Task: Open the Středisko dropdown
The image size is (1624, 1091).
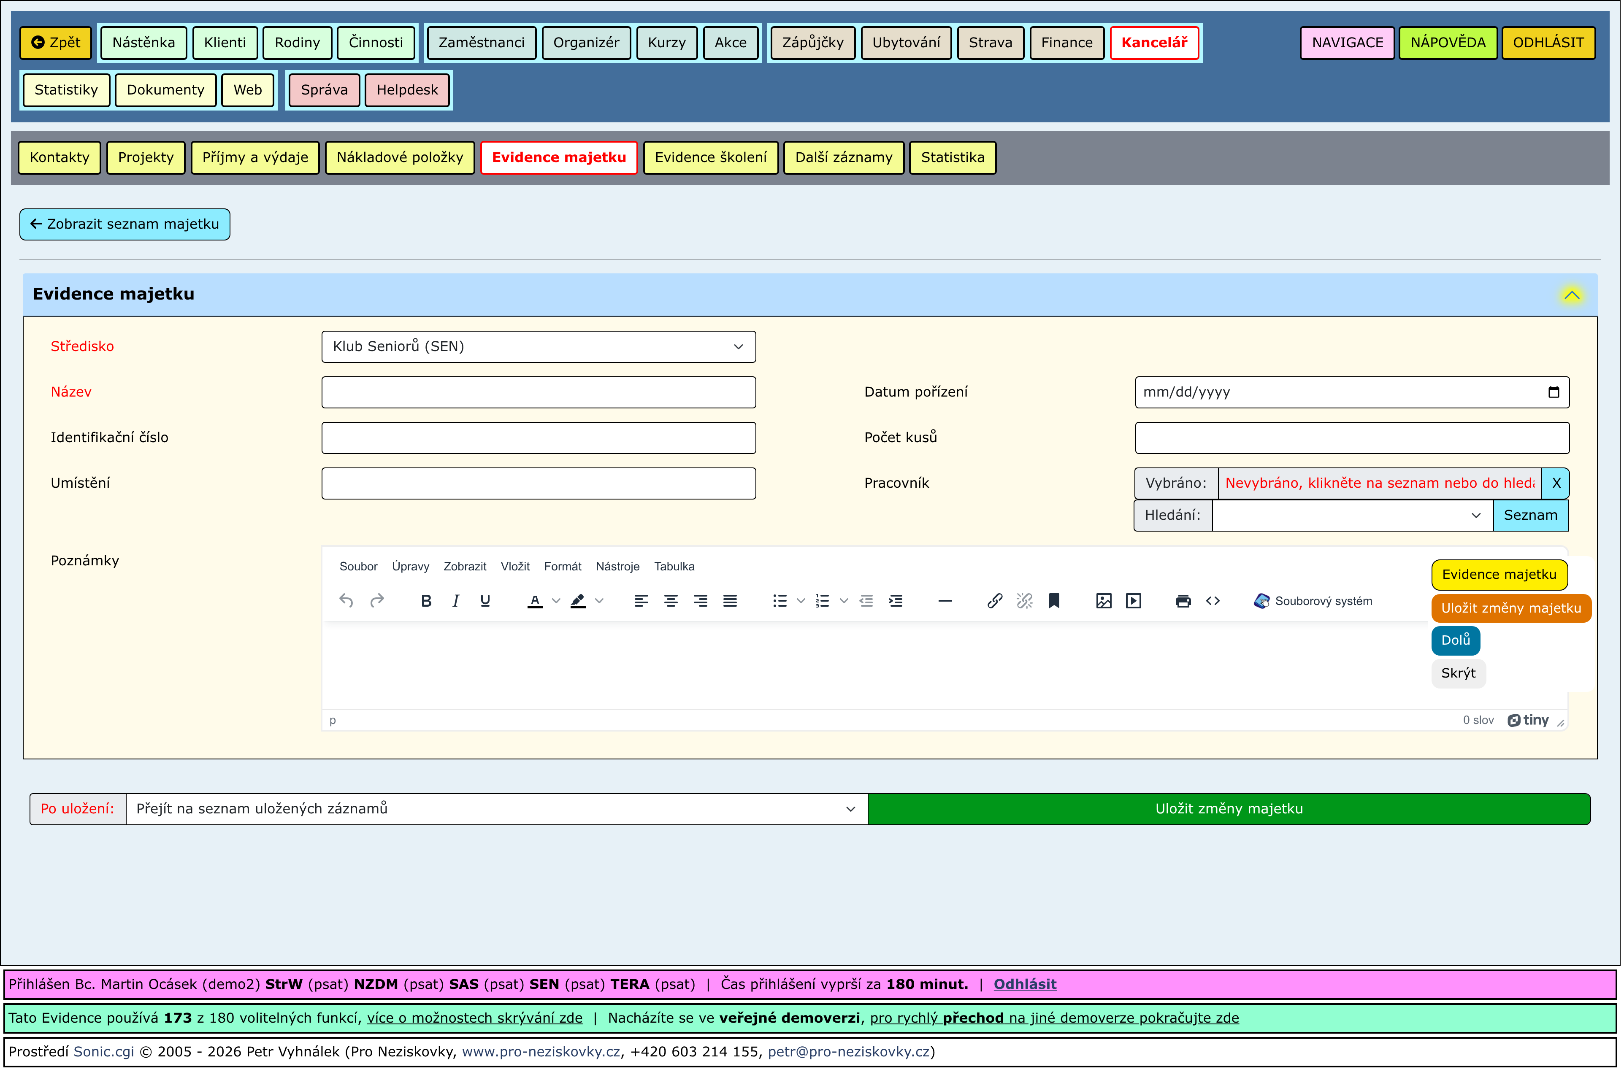Action: coord(538,346)
